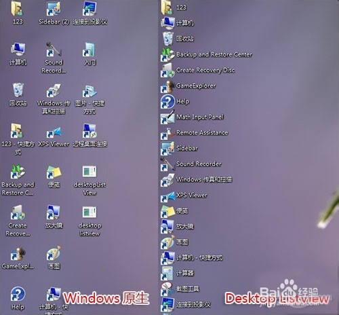Viewport: 339px width, 315px height.
Task: Select 放大镜 row in the Desktop Listview list
Action: tap(178, 227)
